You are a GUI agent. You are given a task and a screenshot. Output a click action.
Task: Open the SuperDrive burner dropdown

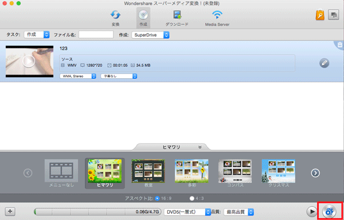point(150,35)
